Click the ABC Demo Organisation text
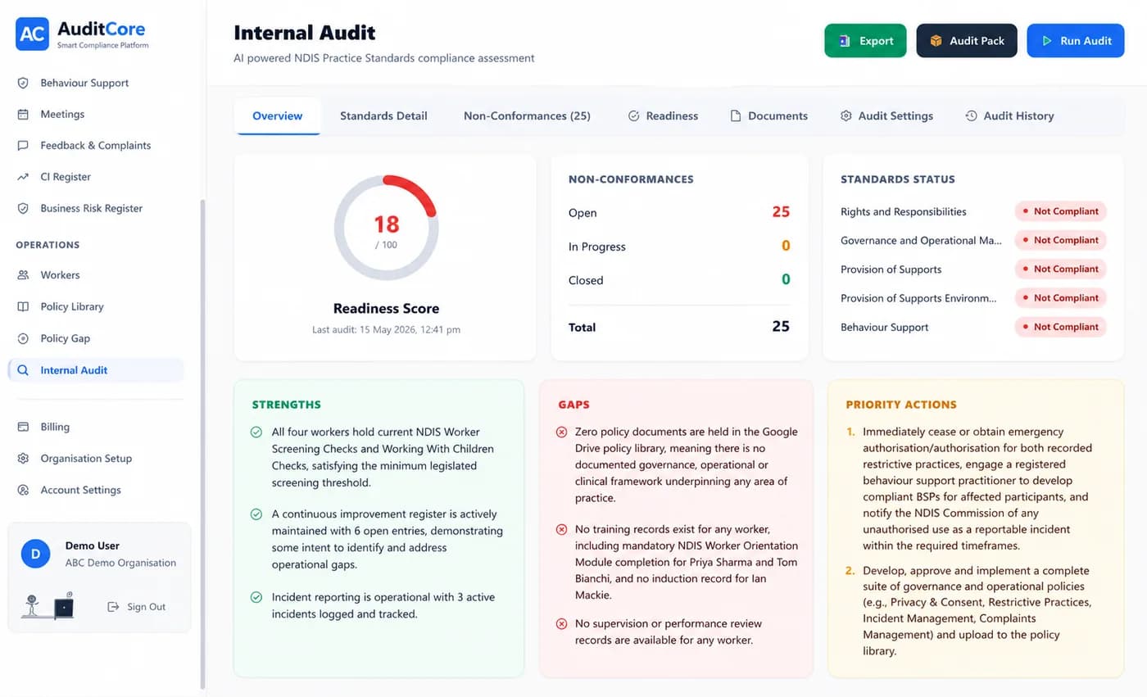 point(120,563)
